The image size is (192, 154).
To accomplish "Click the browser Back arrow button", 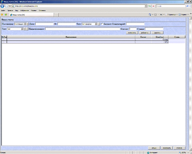I will pos(3,6).
